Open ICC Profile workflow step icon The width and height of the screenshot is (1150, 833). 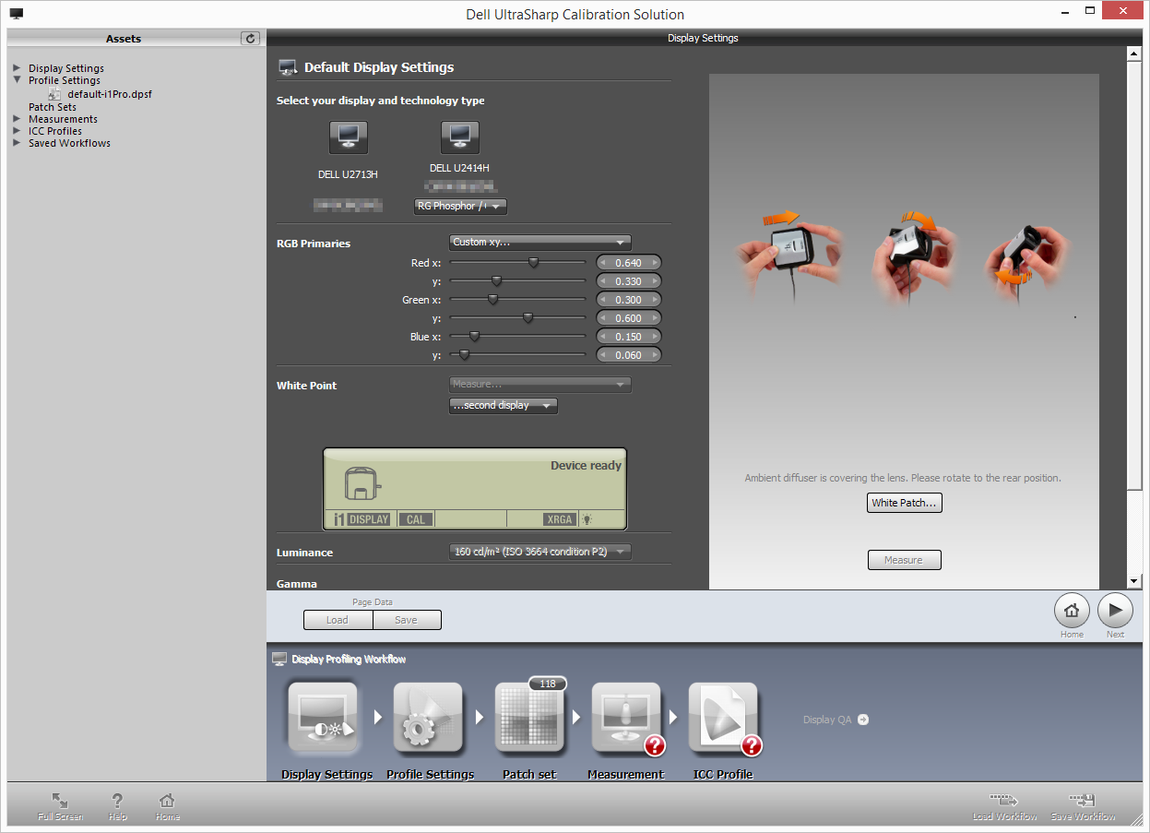click(723, 718)
